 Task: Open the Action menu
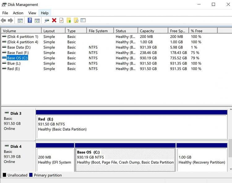click(x=18, y=13)
